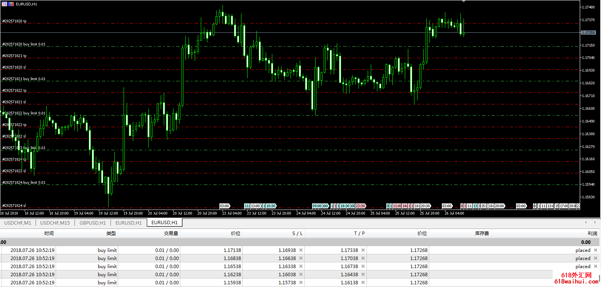Viewport: 601px width, 287px height.
Task: Select the 09:00 event marker on timeline
Action: coord(317,206)
